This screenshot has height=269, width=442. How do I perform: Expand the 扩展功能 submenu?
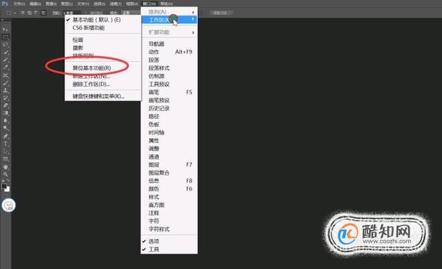(169, 32)
